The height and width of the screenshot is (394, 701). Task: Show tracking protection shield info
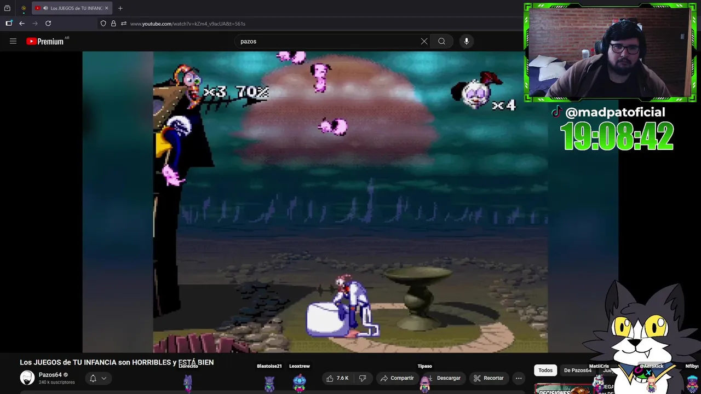103,24
